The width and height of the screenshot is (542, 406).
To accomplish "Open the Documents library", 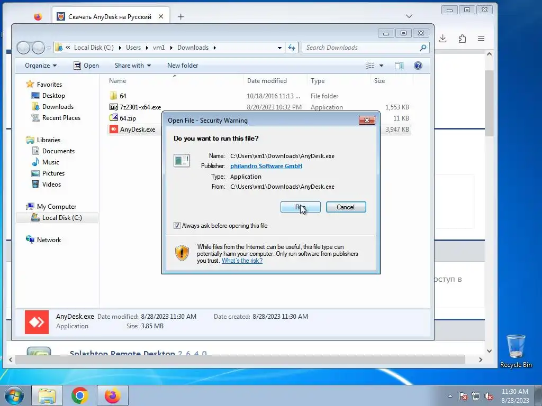I will click(58, 151).
